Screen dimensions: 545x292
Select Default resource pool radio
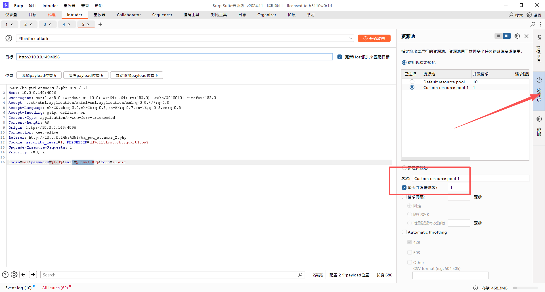(412, 82)
